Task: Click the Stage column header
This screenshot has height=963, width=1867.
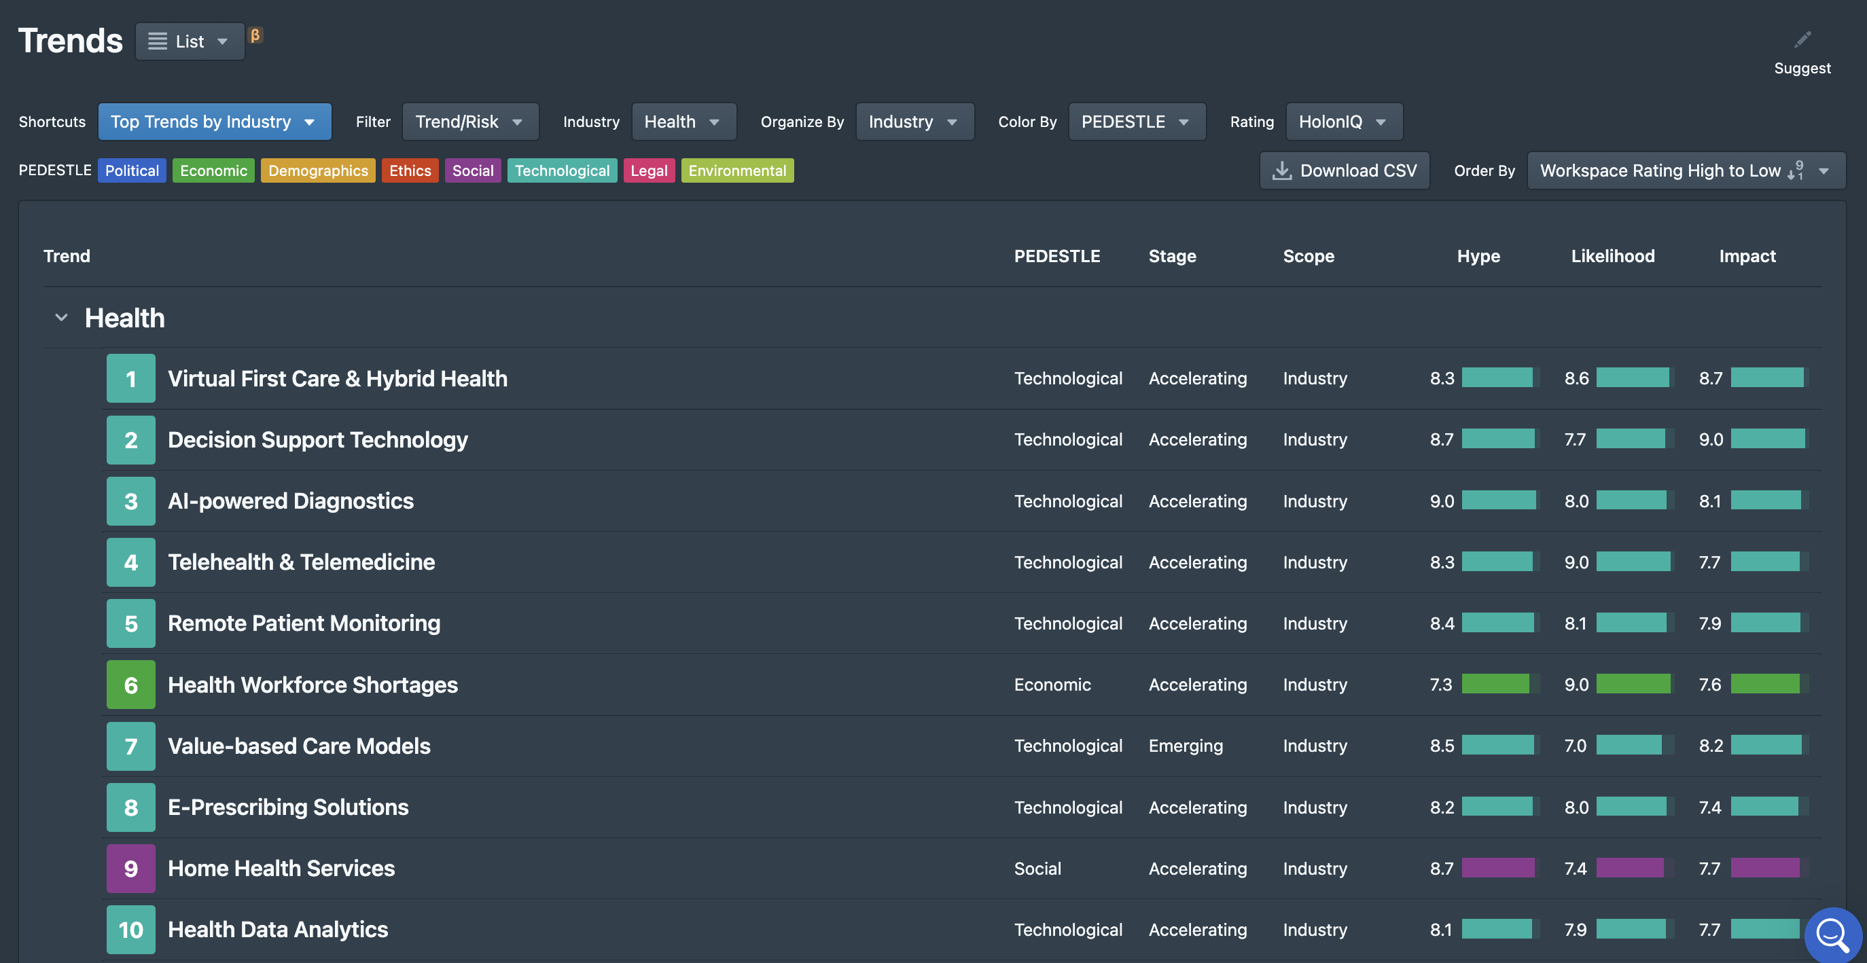Action: [1172, 256]
